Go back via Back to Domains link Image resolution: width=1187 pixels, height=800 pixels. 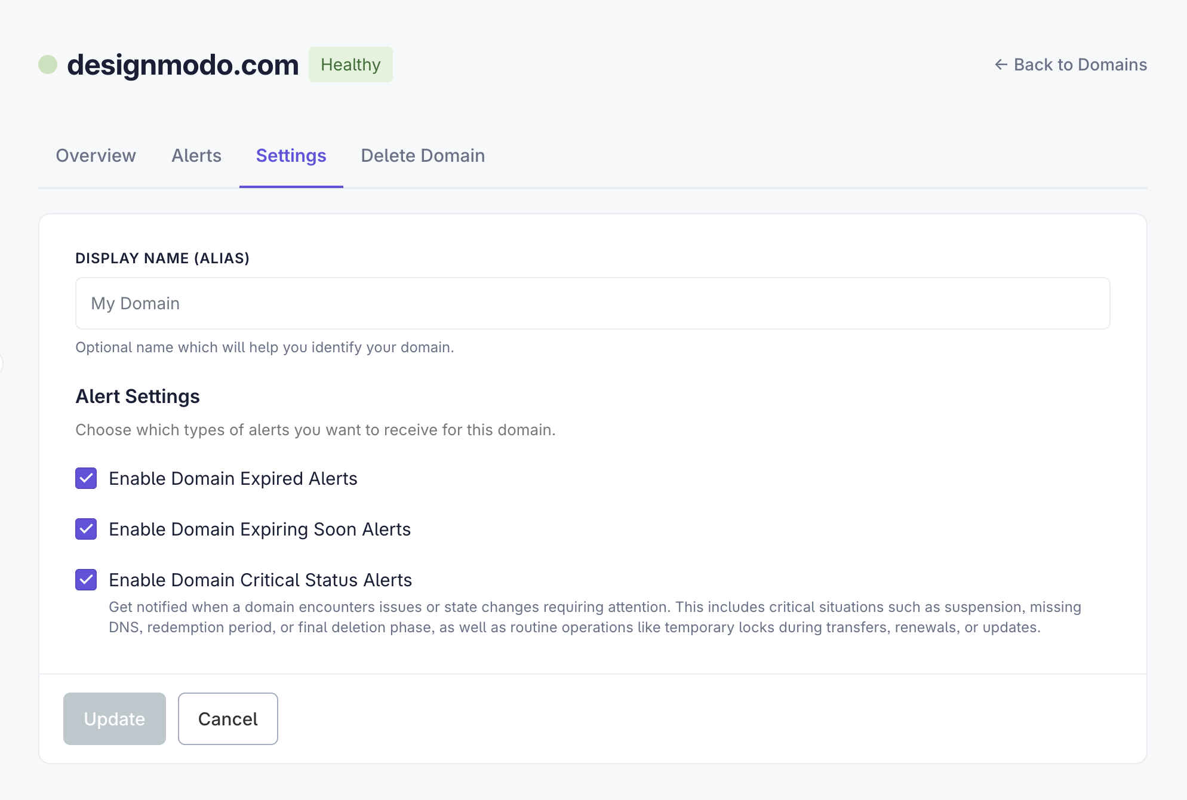click(x=1071, y=64)
